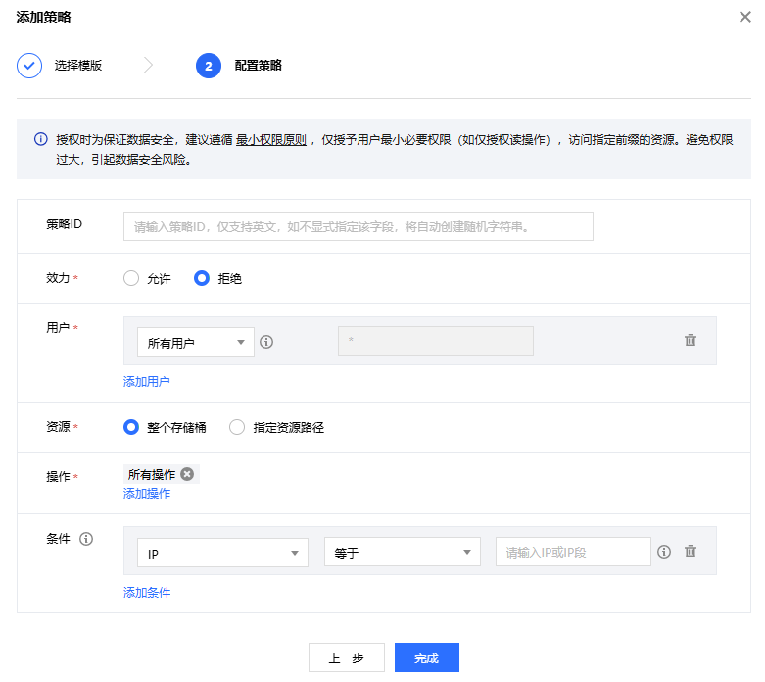Click 添加用户 link

147,382
